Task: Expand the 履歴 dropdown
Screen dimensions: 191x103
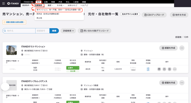Action: click(x=50, y=5)
